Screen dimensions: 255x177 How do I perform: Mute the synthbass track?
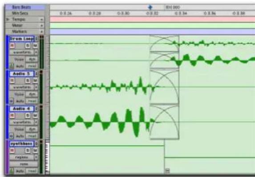35,150
